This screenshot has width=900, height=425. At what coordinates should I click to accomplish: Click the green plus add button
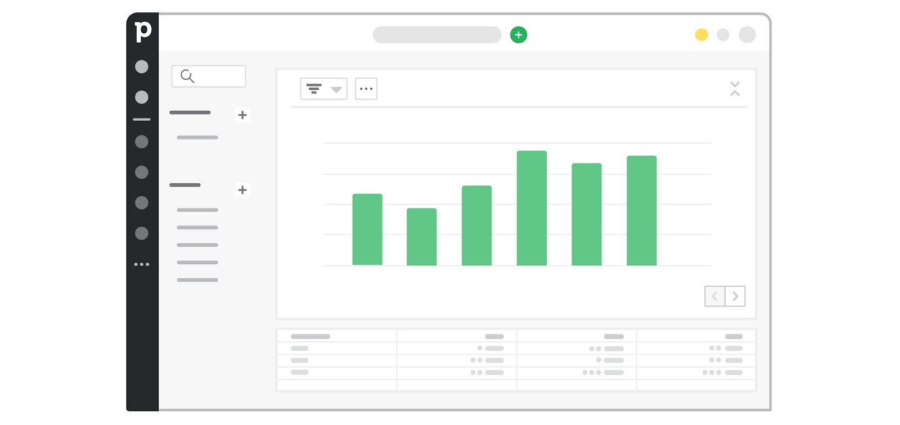click(x=519, y=35)
